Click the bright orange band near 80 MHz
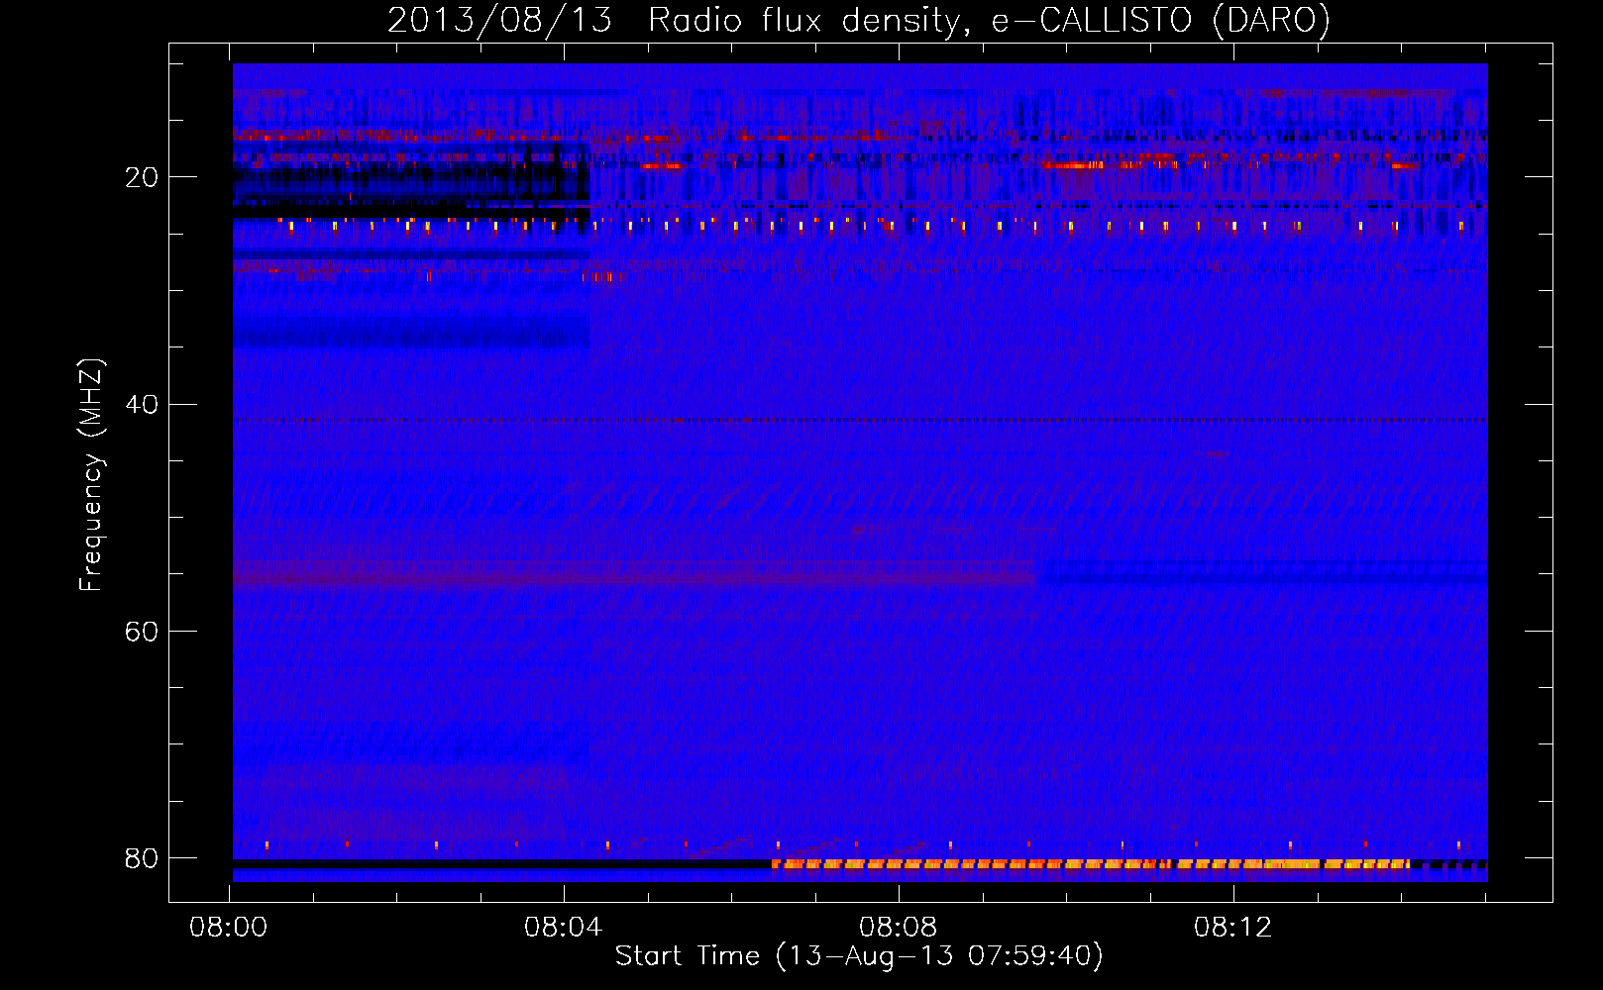 [1090, 864]
